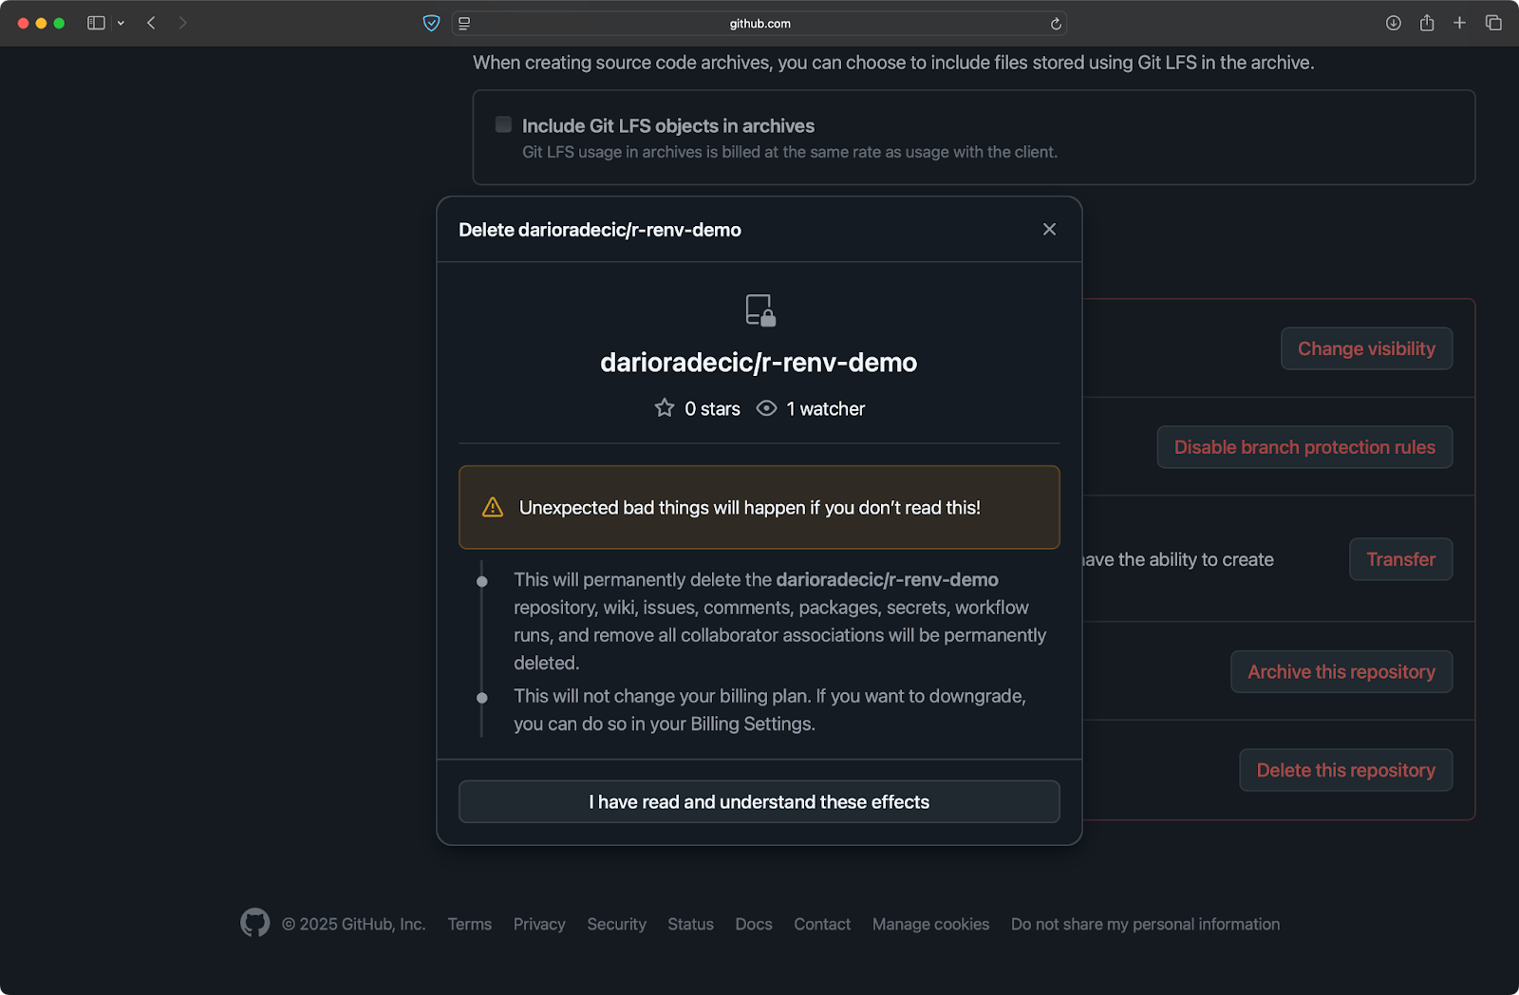Viewport: 1519px width, 995px height.
Task: Open a new tab with plus icon
Action: (1459, 23)
